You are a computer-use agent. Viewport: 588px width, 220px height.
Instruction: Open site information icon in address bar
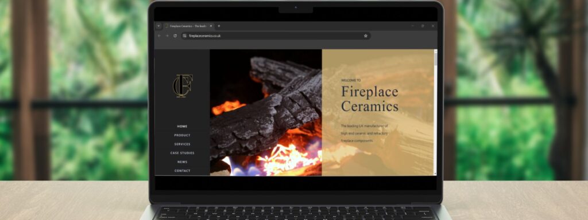tap(184, 36)
